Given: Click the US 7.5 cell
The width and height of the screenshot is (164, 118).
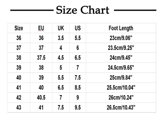Looking at the screenshot, I should 78,77.
